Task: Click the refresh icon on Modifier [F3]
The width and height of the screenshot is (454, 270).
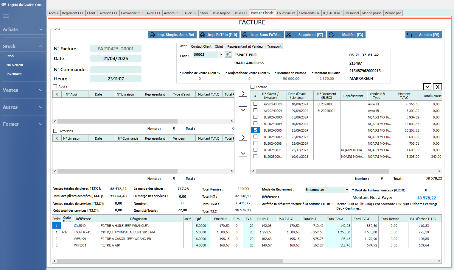Action: [331, 35]
